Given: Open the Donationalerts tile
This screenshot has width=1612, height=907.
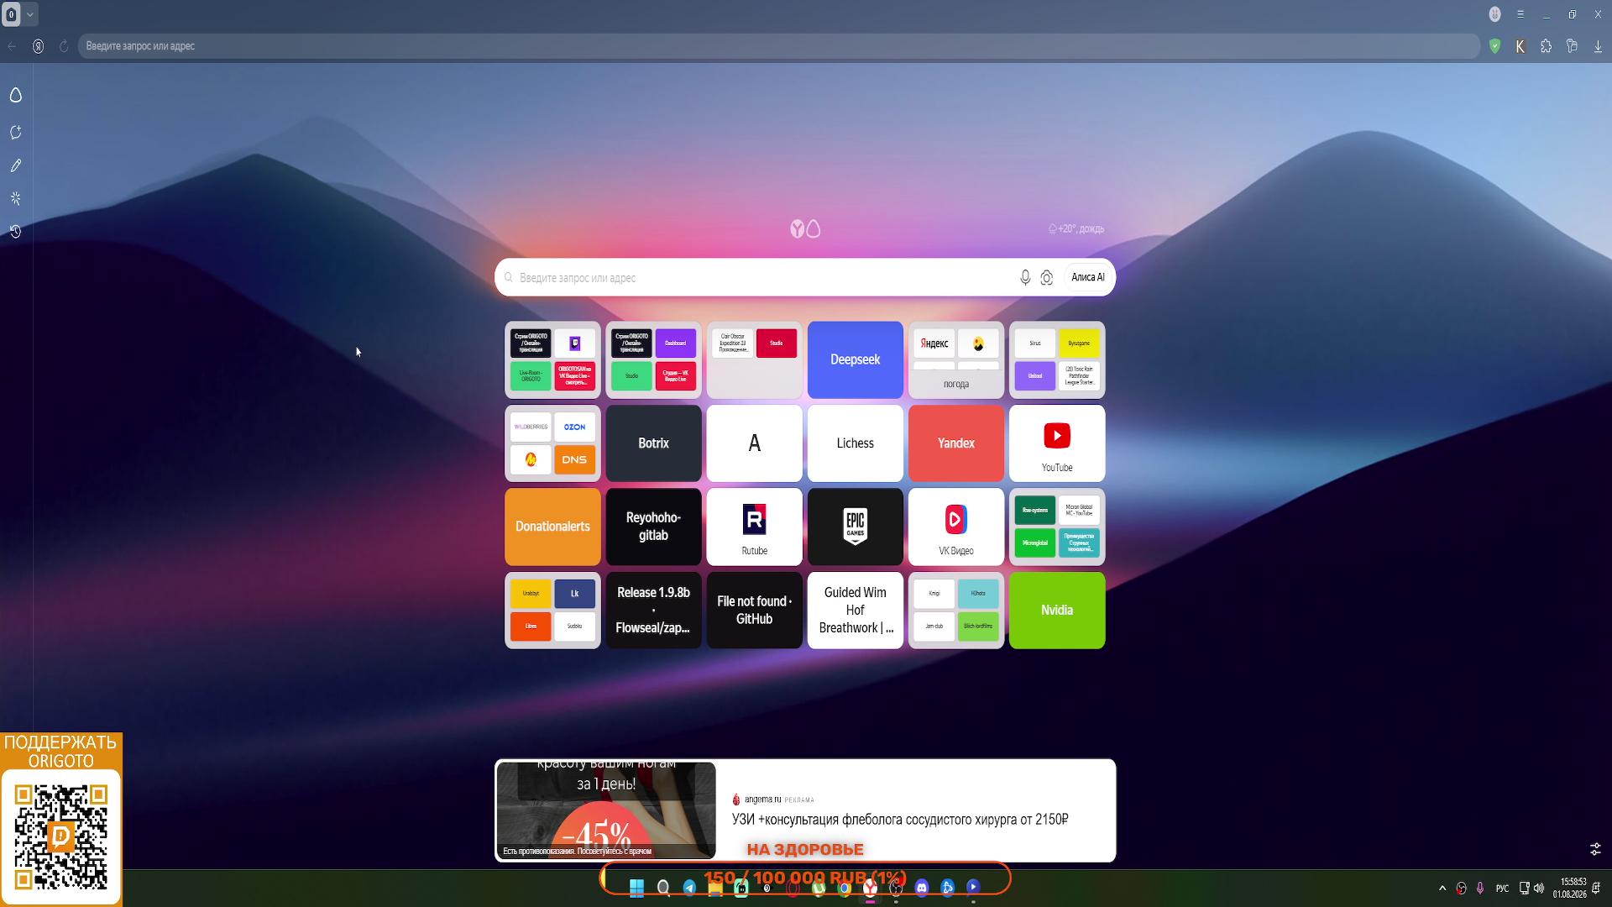Looking at the screenshot, I should click(553, 527).
